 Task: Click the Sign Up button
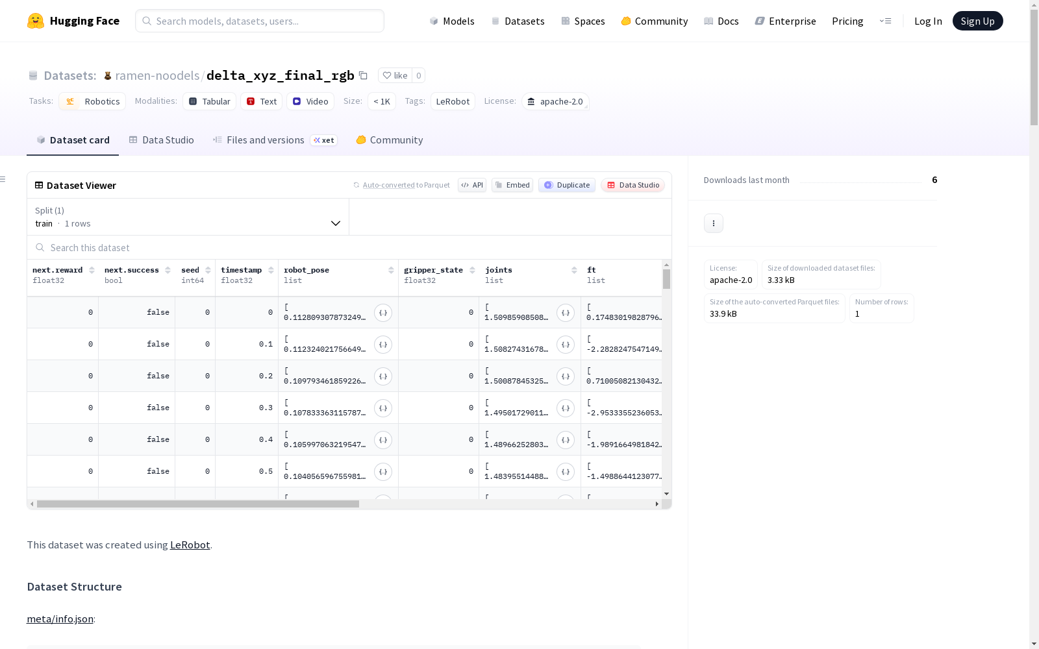(x=978, y=21)
